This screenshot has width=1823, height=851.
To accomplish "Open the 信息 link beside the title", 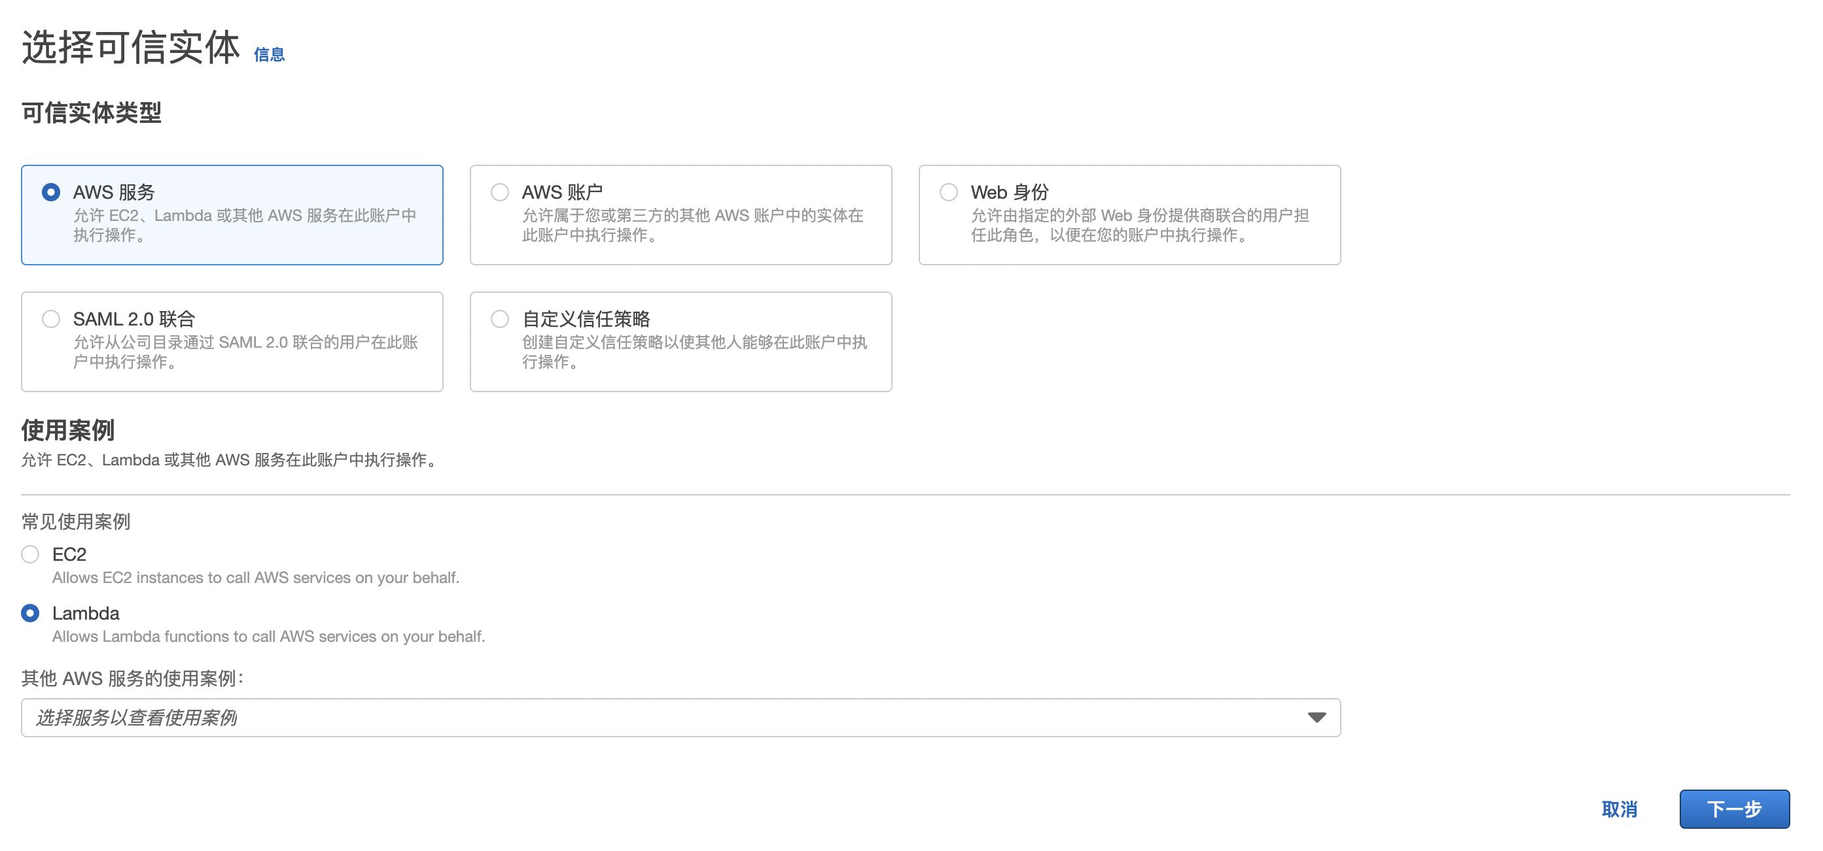I will (269, 54).
